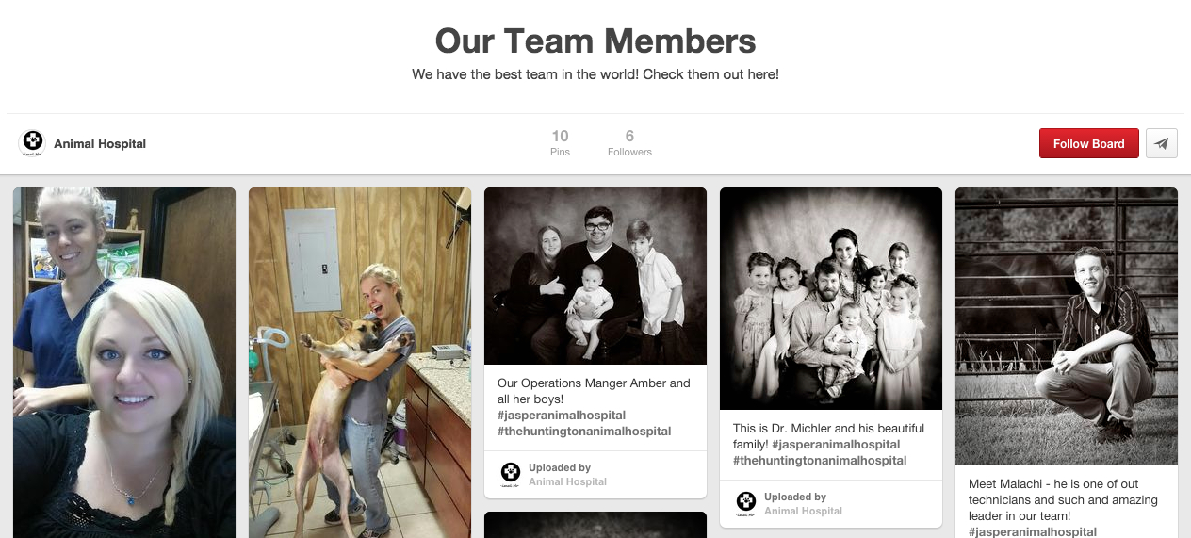Screen dimensions: 1191x538
Task: Open Malachi kneeling photo pin
Action: (1067, 326)
